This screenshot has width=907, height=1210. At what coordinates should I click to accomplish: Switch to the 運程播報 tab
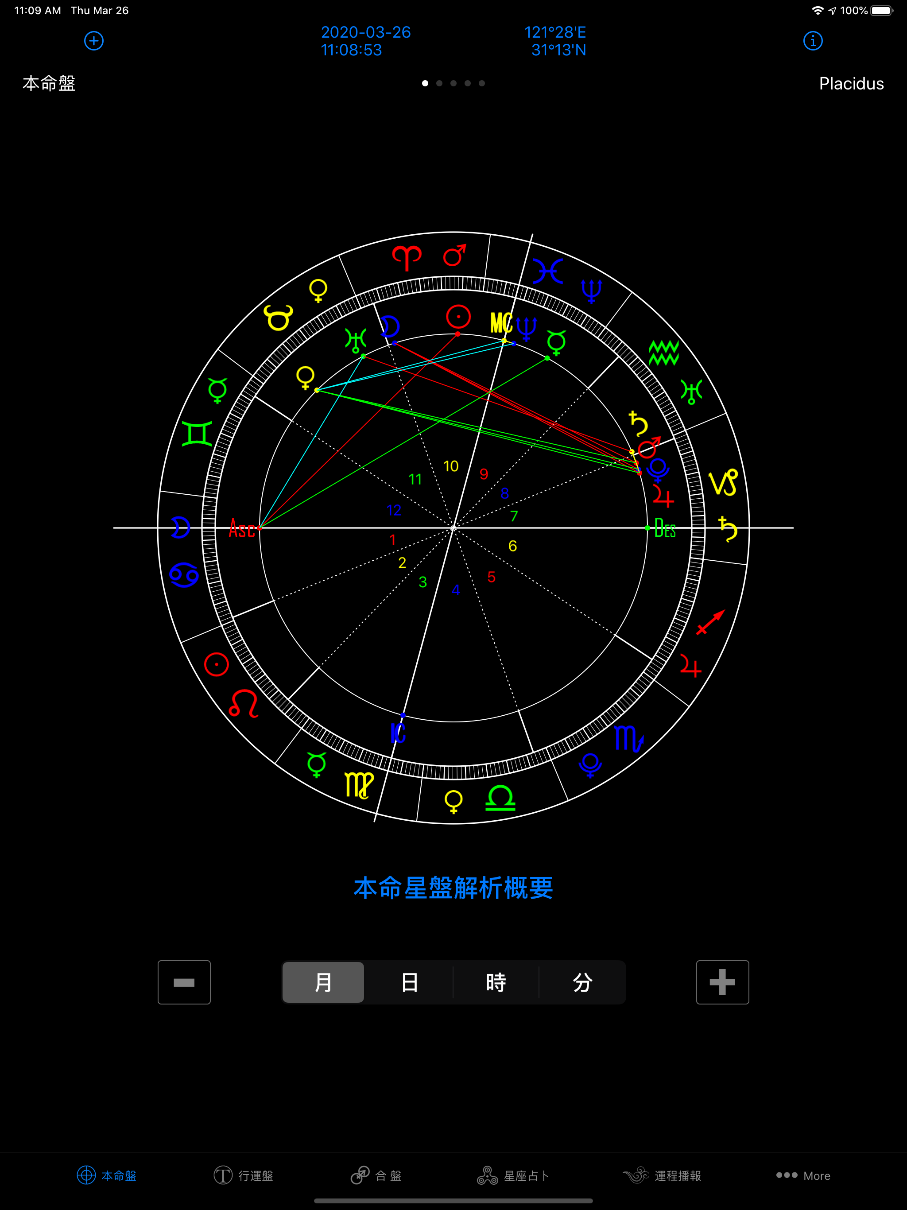662,1175
